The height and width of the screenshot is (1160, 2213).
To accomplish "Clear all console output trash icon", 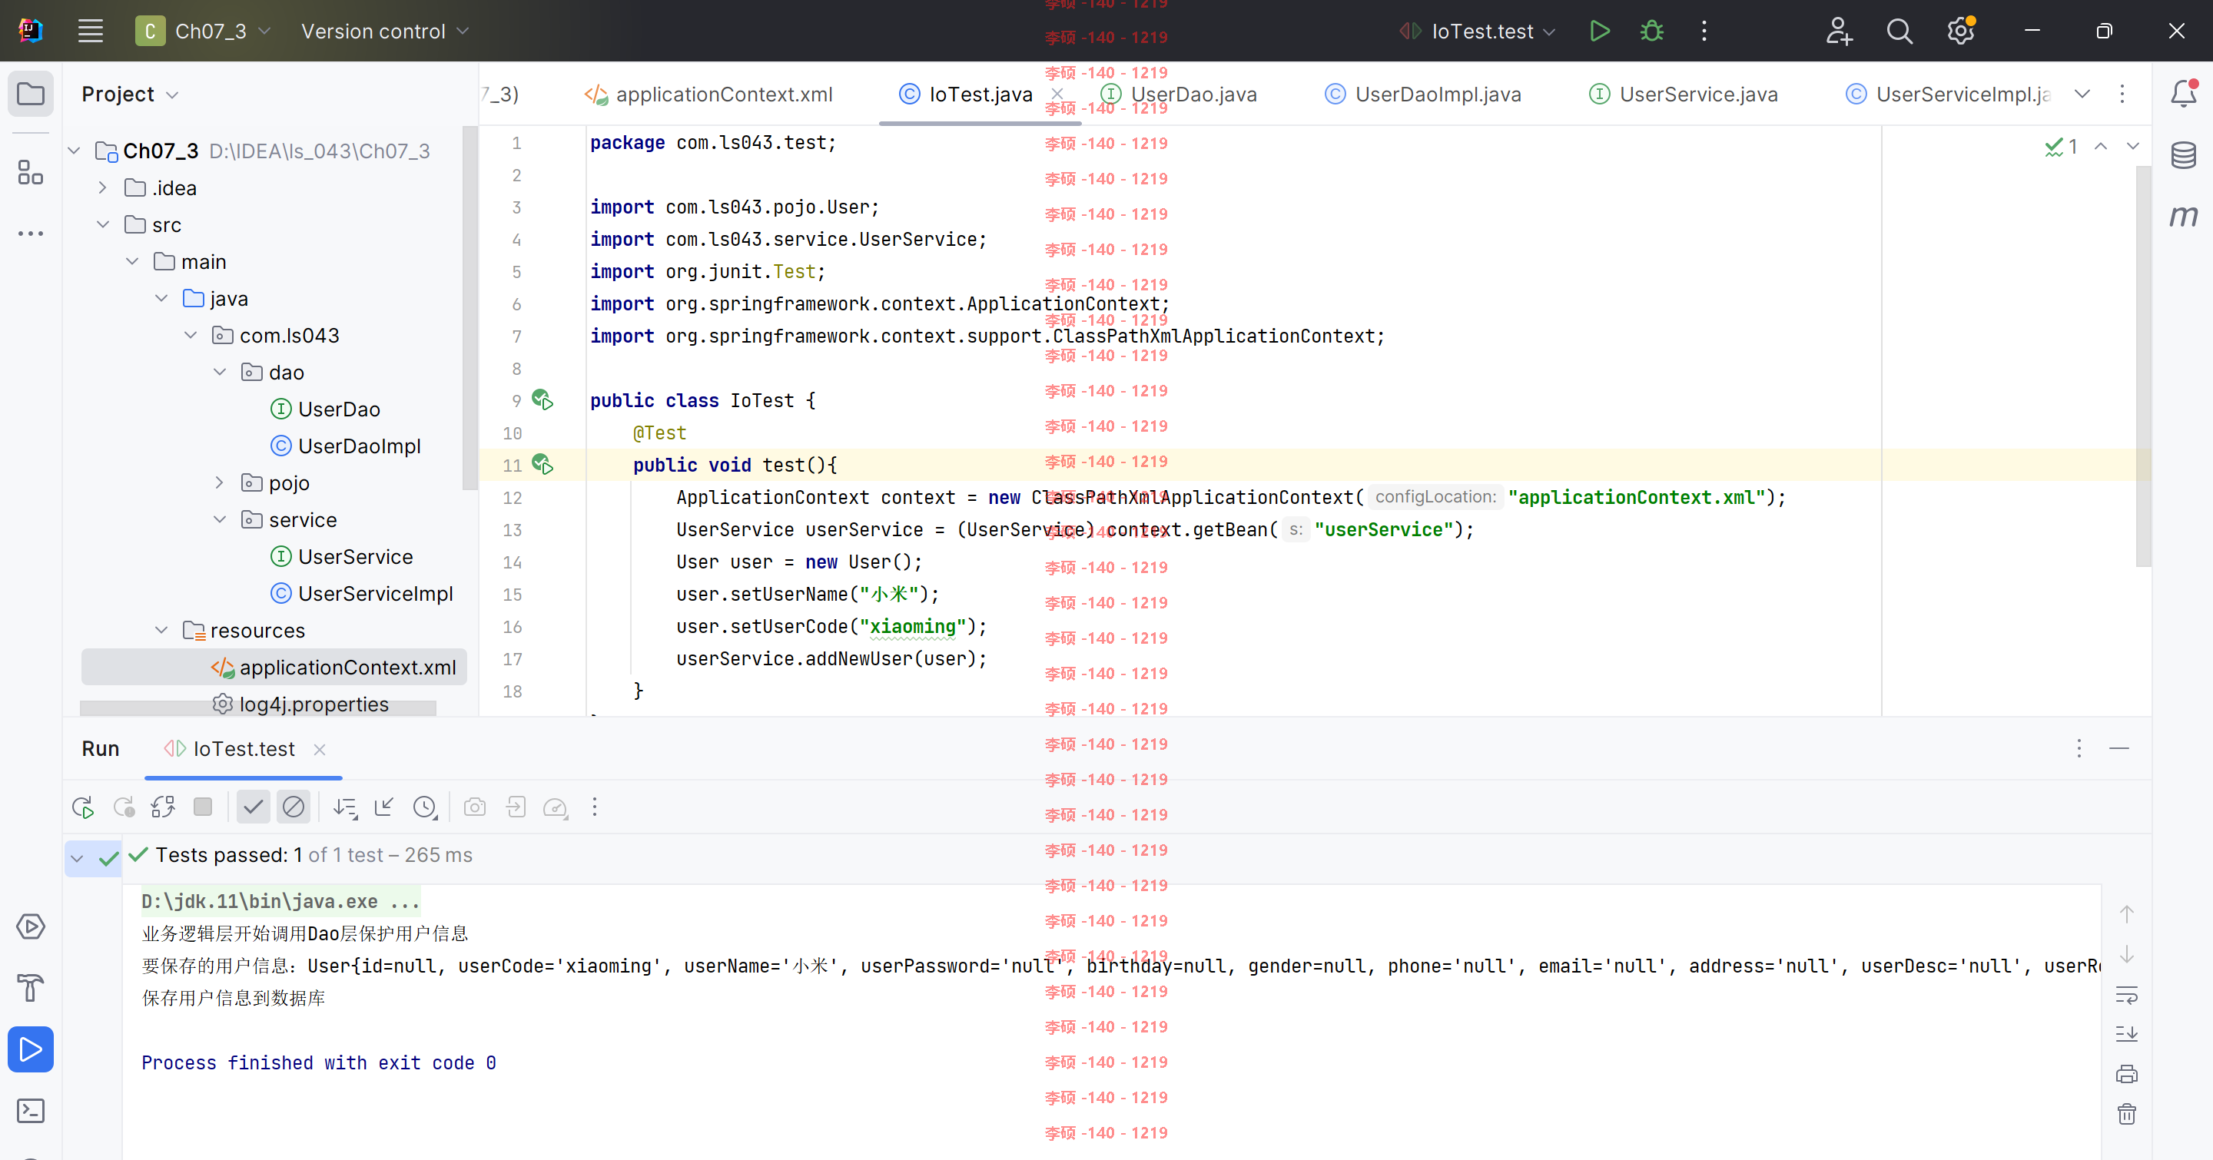I will pyautogui.click(x=2126, y=1114).
